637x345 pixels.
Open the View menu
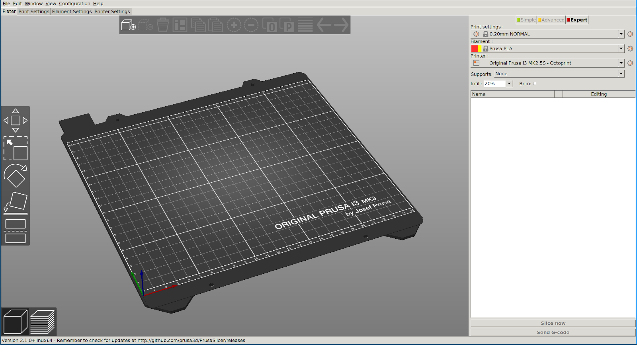(51, 4)
